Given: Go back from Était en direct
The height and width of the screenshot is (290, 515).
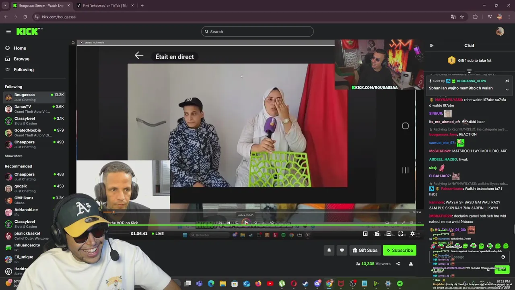Looking at the screenshot, I should (x=139, y=56).
